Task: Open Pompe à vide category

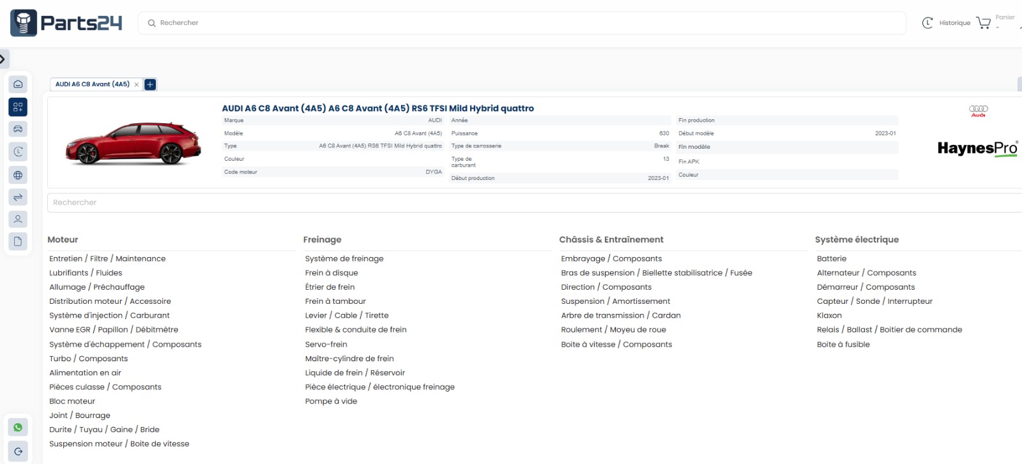Action: pyautogui.click(x=331, y=401)
